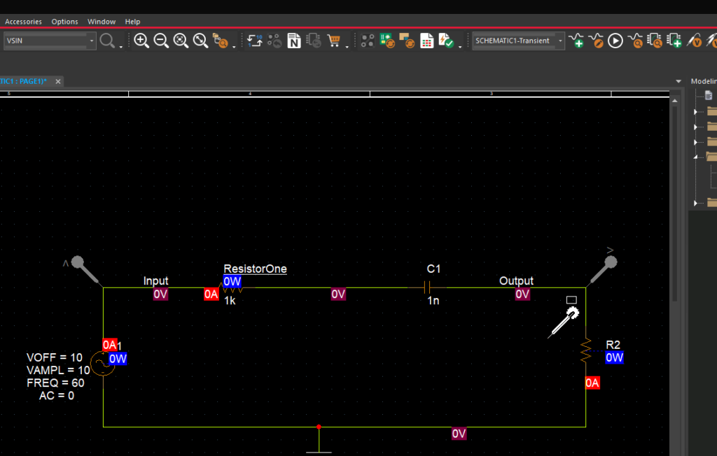717x456 pixels.
Task: Open the panel options dropdown beside Modeling
Action: coord(678,81)
